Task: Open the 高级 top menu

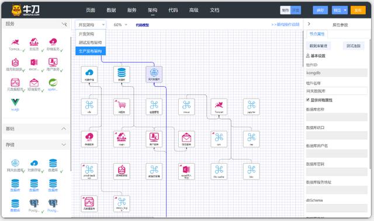Action: [193, 10]
